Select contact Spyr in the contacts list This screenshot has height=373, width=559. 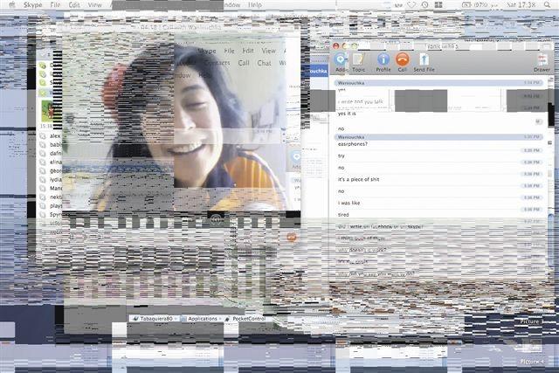55,214
